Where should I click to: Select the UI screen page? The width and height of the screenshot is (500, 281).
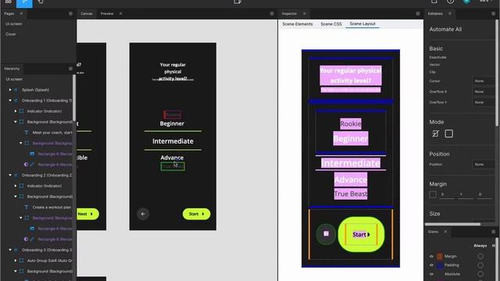coord(14,24)
